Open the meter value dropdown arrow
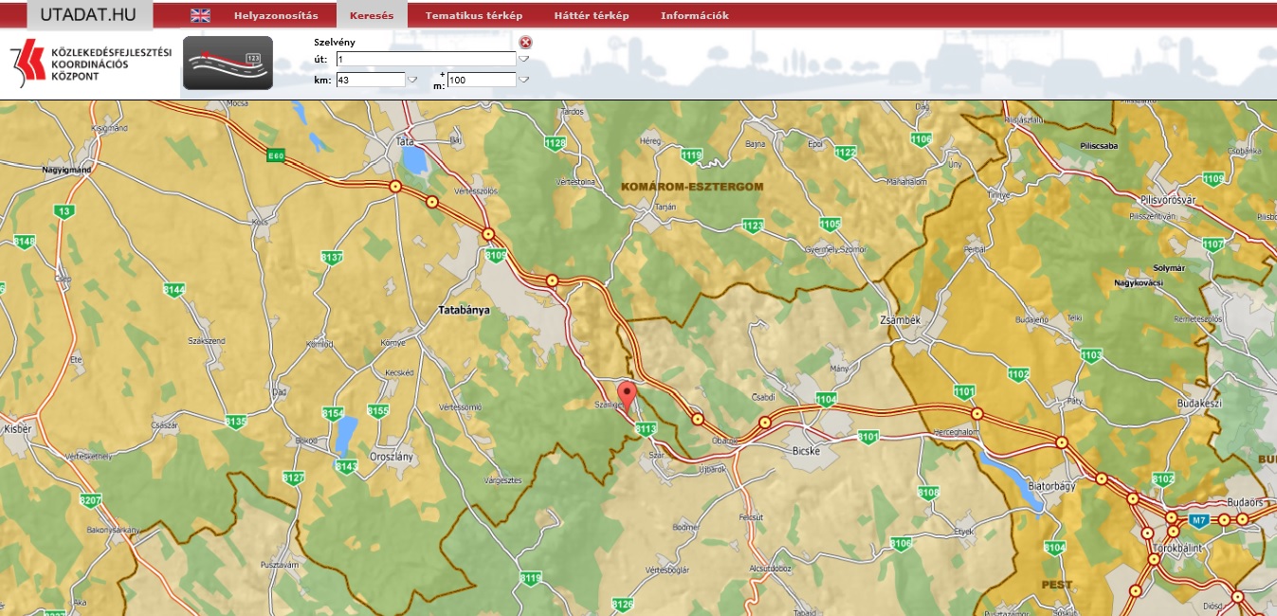Viewport: 1277px width, 616px height. 524,81
